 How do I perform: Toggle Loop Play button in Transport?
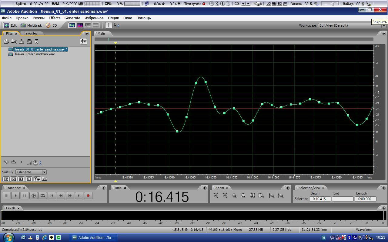(x=43, y=196)
